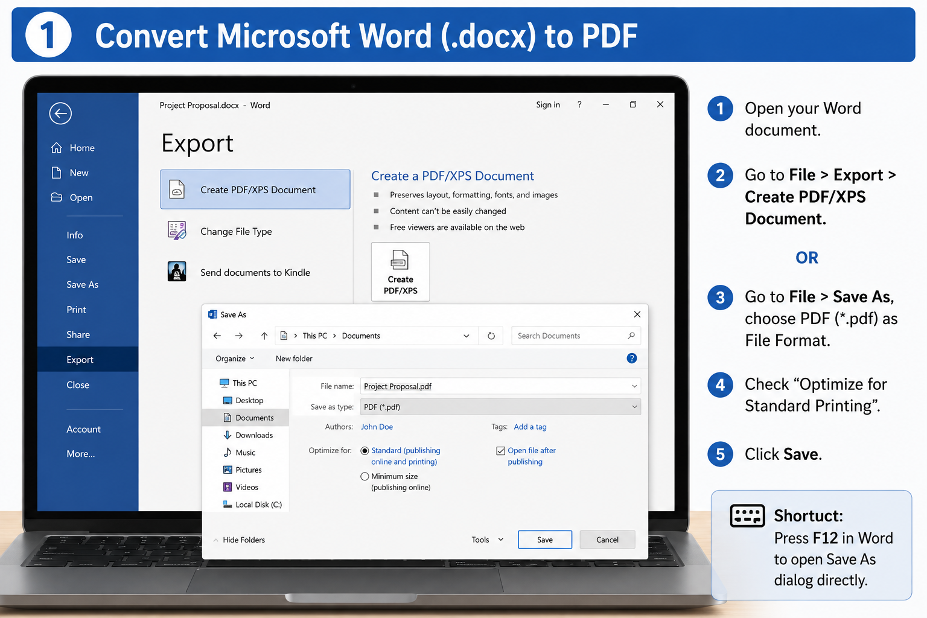This screenshot has width=927, height=618.
Task: Click Close in the backstage sidebar
Action: point(78,384)
